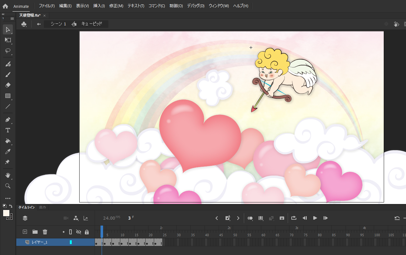This screenshot has height=255, width=406.
Task: Activate the Eyedropper tool
Action: point(8,151)
